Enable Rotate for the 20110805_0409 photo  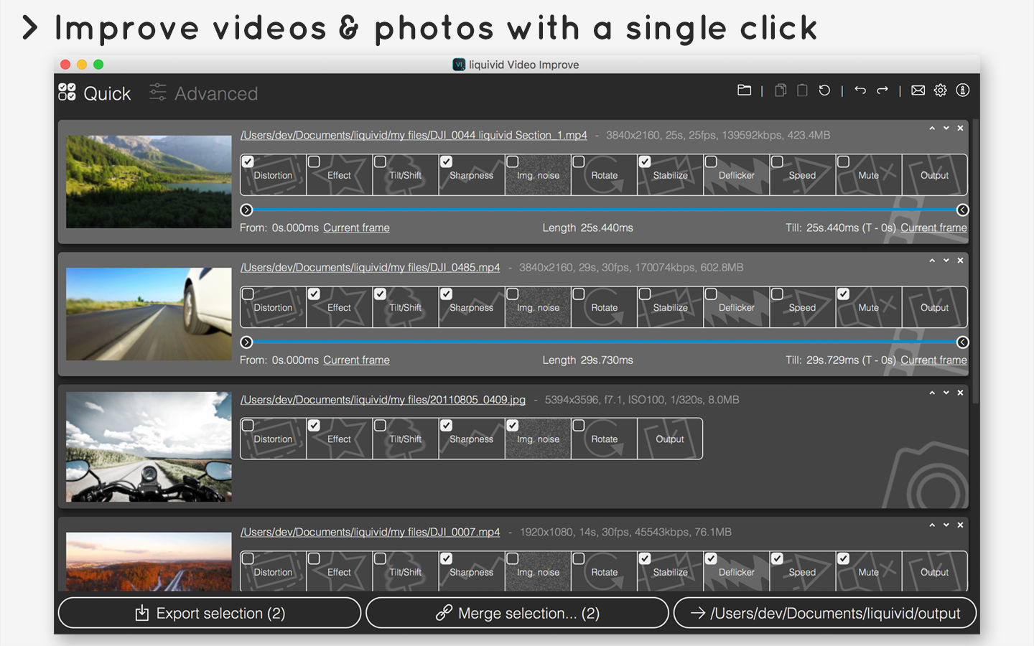[x=578, y=425]
